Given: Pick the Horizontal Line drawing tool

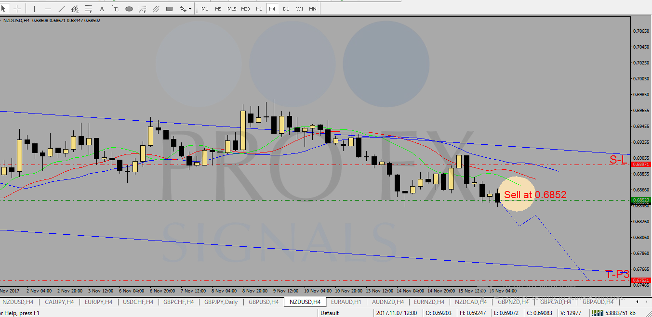Looking at the screenshot, I should 48,9.
